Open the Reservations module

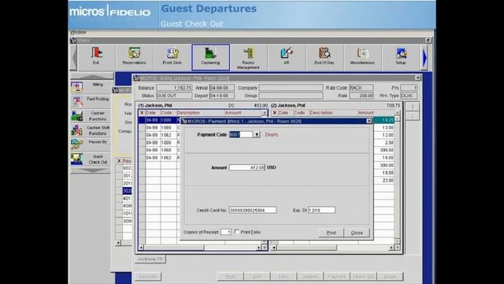pyautogui.click(x=135, y=57)
